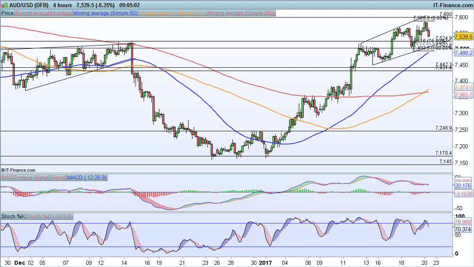Select the 7,170.4 support level label
The width and height of the screenshot is (474, 267).
444,153
